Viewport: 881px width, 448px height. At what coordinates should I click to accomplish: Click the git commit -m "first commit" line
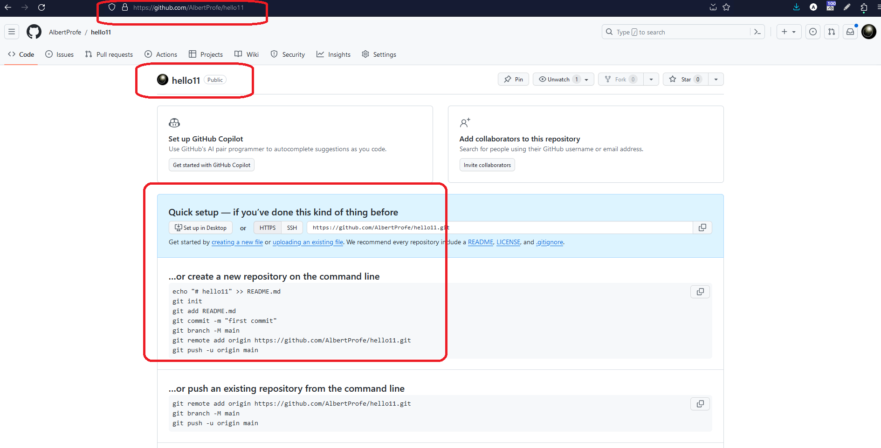tap(225, 321)
